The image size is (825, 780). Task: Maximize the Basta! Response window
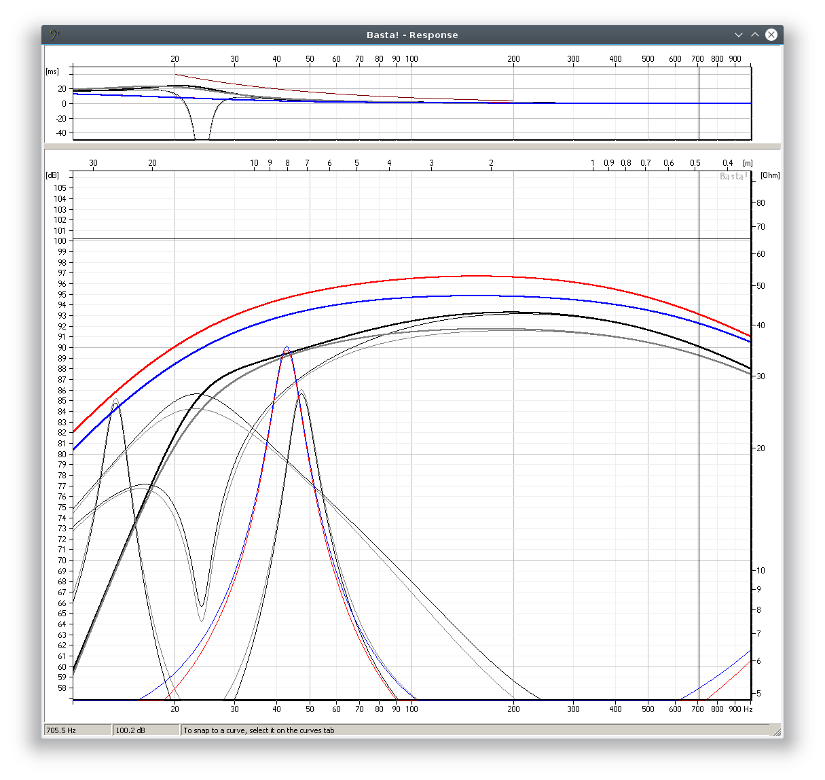pos(754,35)
